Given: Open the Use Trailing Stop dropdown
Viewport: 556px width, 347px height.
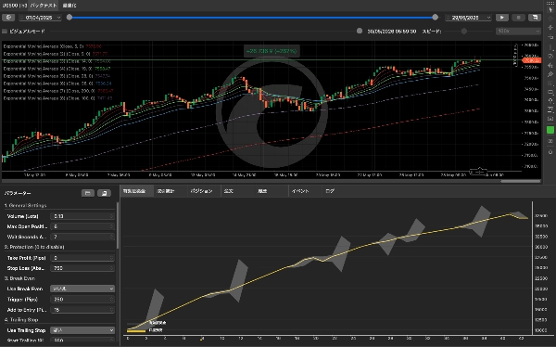Looking at the screenshot, I should coord(82,330).
